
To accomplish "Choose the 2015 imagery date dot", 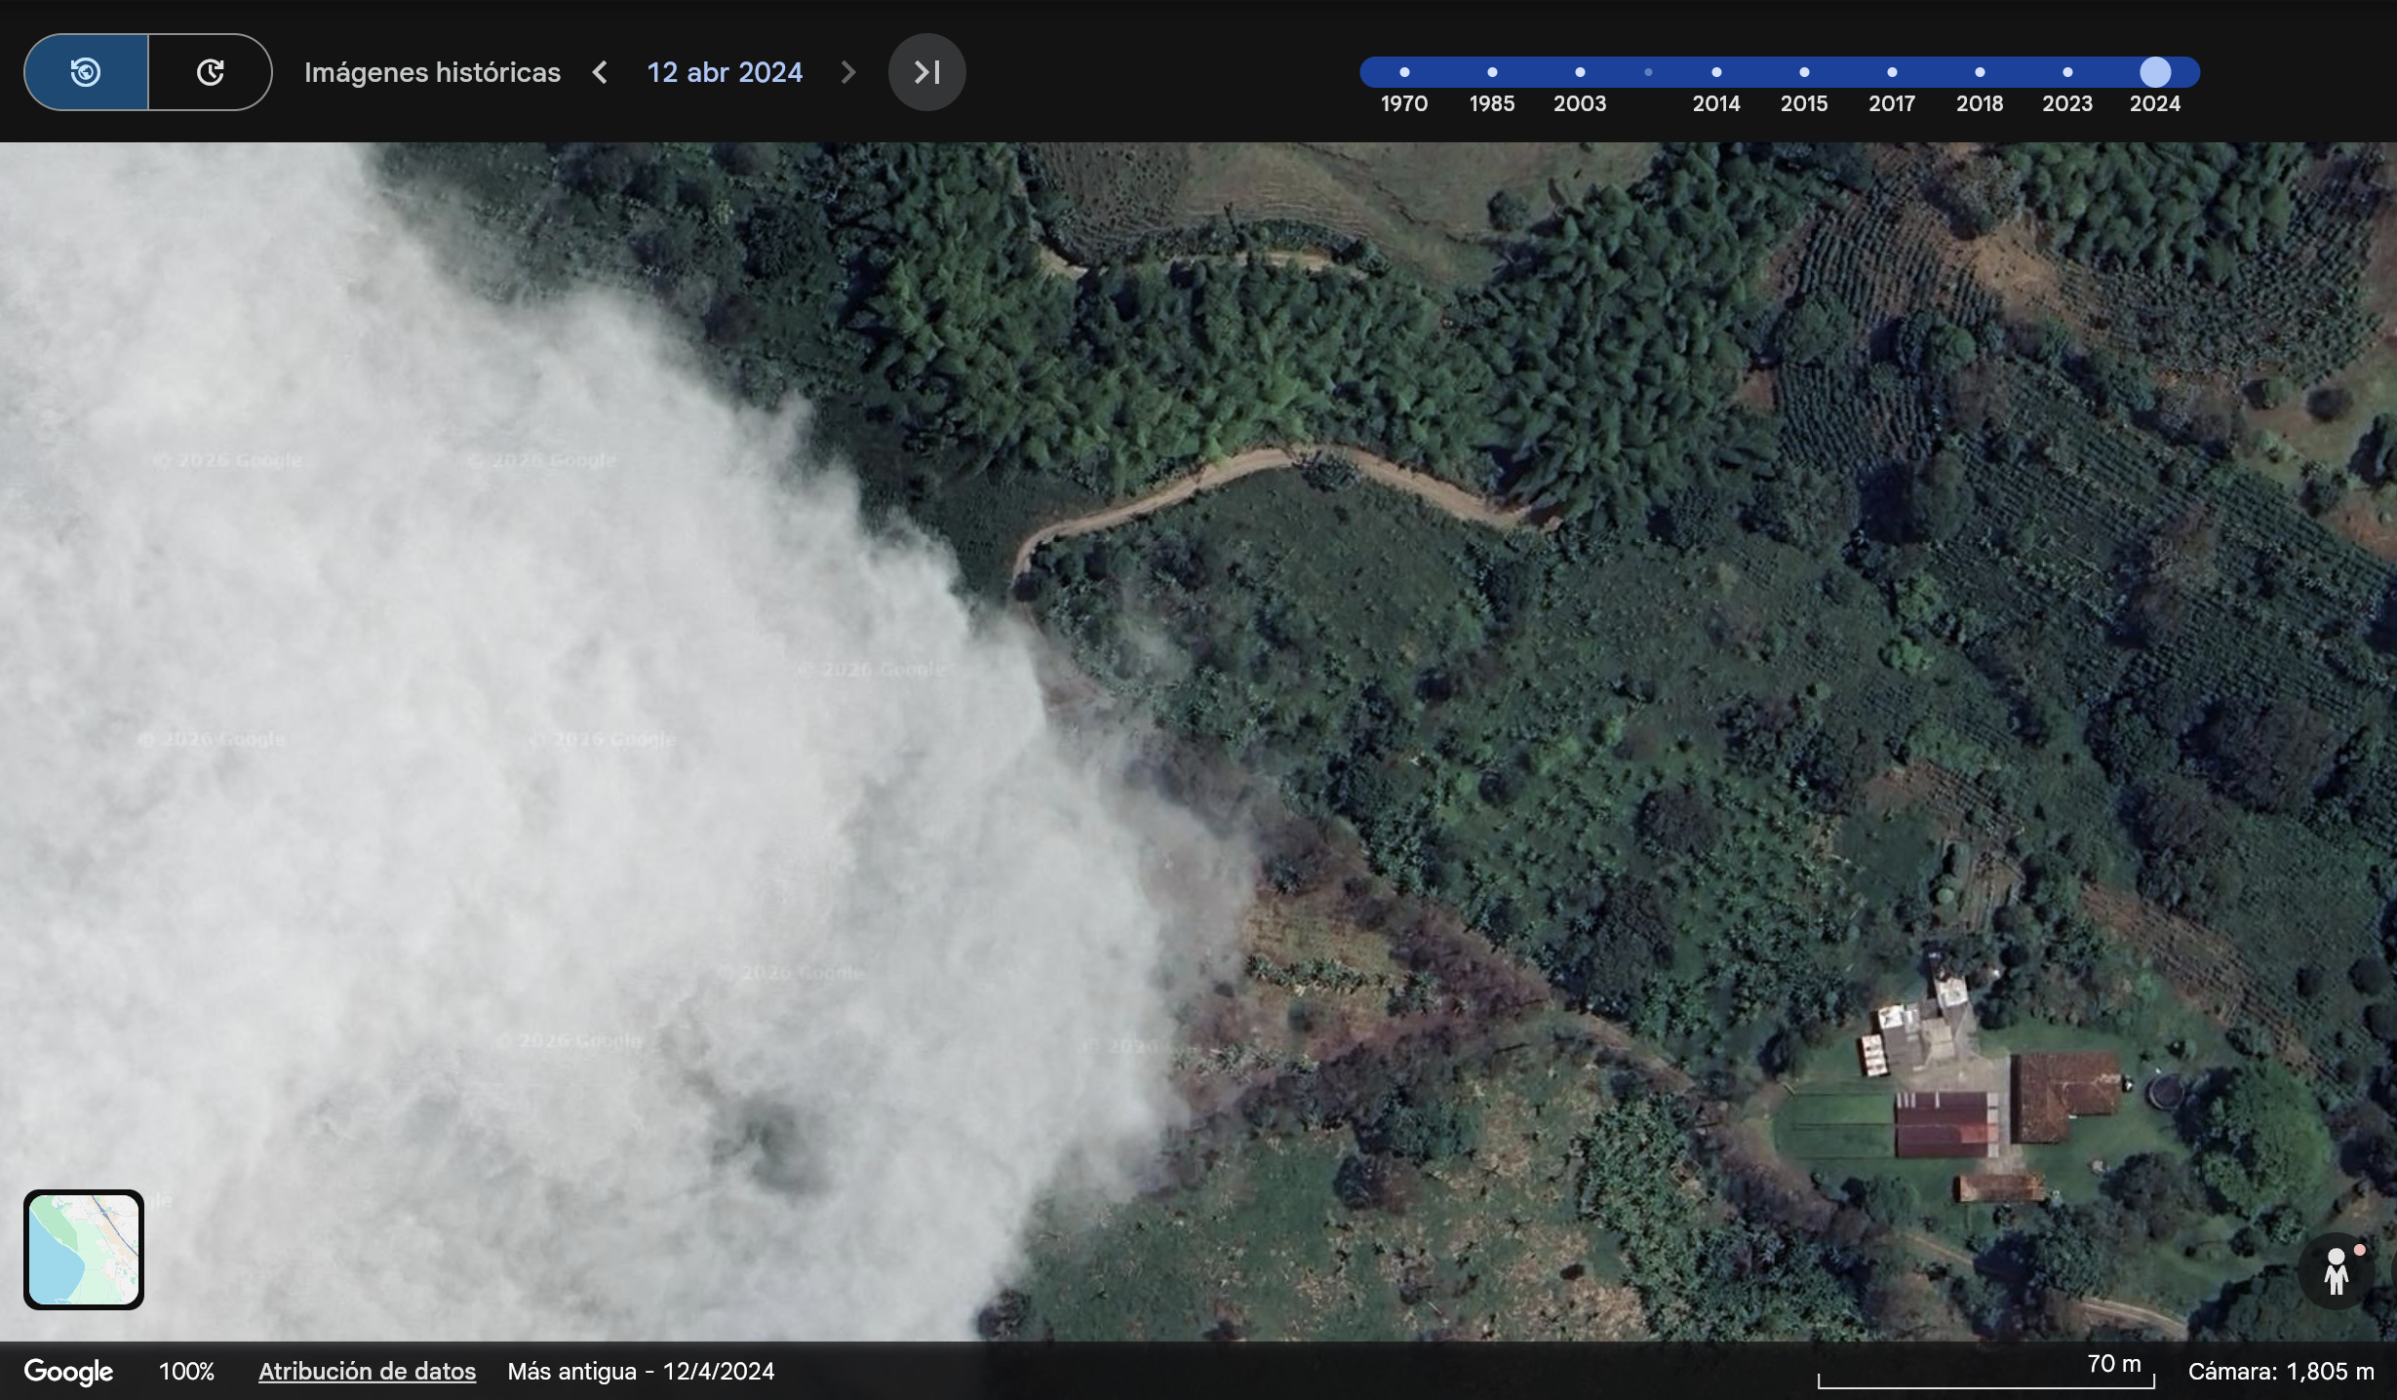I will [x=1804, y=72].
